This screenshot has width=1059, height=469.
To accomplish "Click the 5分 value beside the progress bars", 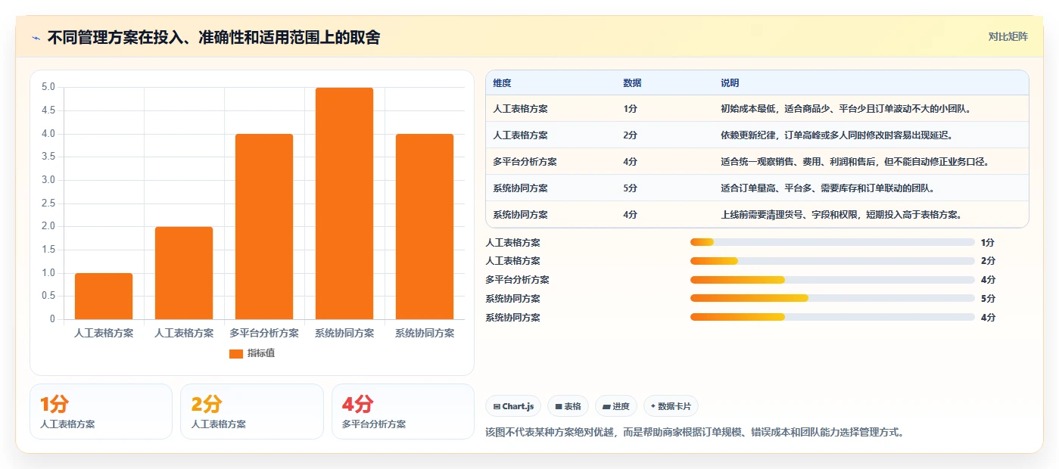I will tap(988, 299).
